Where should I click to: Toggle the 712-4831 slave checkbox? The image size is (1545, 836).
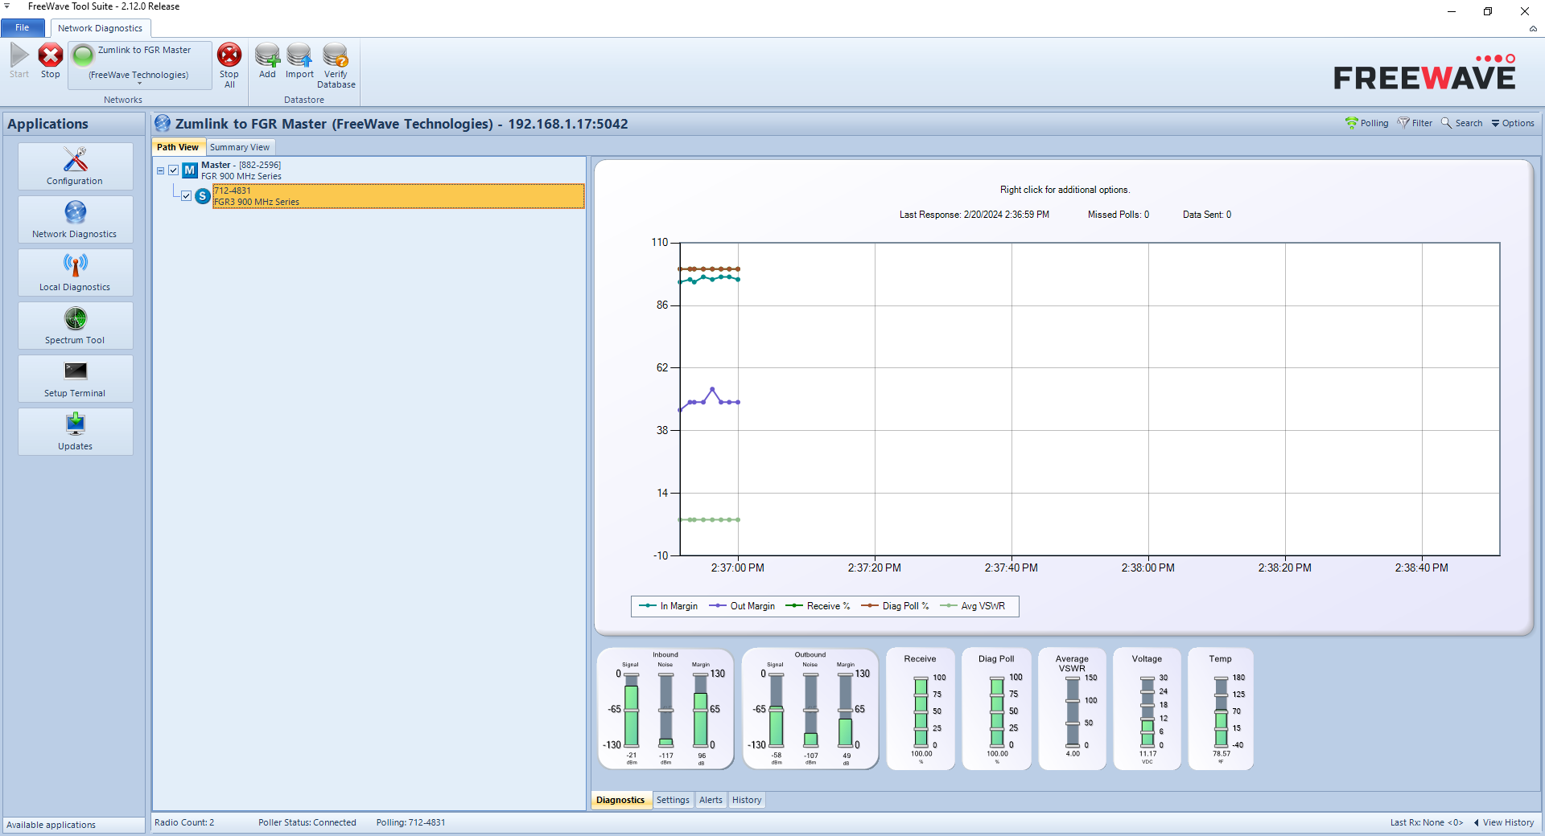pyautogui.click(x=187, y=196)
